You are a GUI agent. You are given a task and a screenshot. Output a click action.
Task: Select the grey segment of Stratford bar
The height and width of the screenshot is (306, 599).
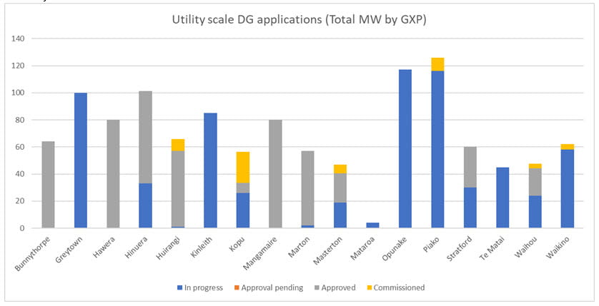click(470, 167)
